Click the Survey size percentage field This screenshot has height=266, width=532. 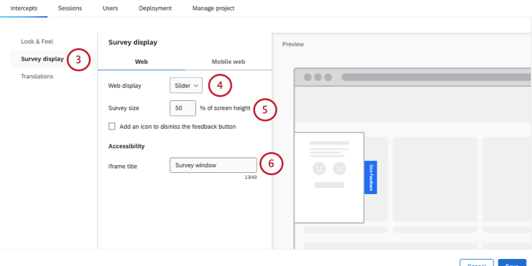tap(182, 108)
